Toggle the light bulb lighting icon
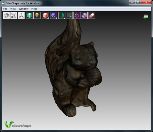 37,15
